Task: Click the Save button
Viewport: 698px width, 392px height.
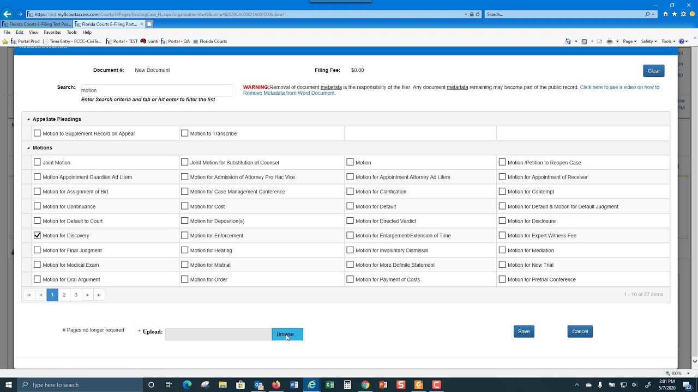Action: pos(524,332)
